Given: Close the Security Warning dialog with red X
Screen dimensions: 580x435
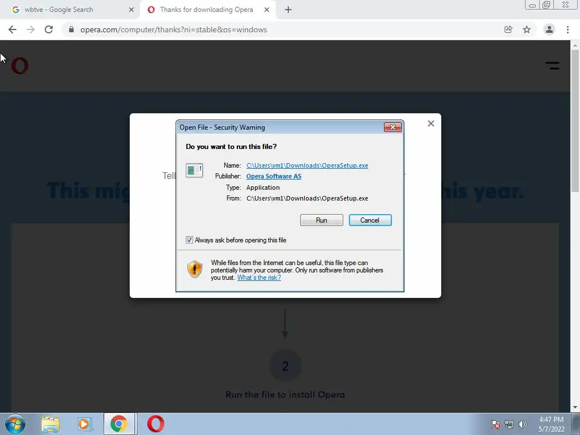Looking at the screenshot, I should 393,127.
